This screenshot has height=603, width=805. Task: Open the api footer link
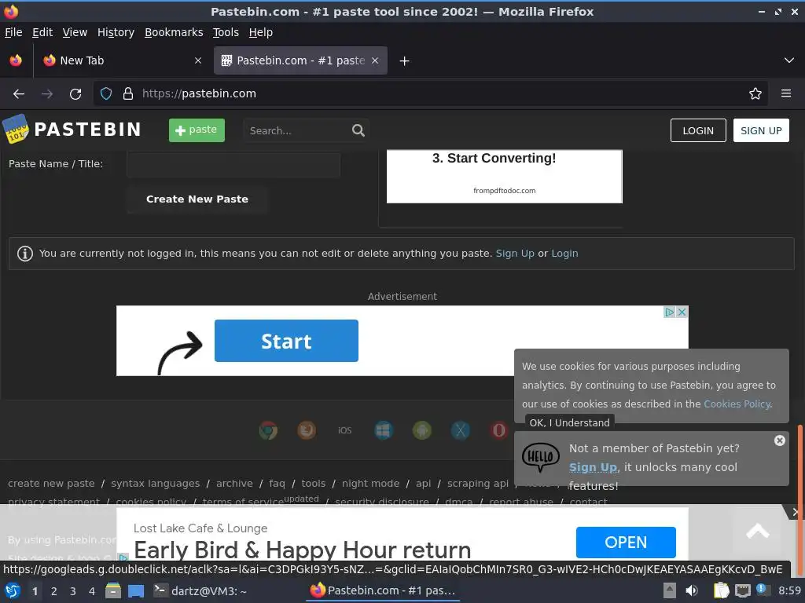[423, 484]
